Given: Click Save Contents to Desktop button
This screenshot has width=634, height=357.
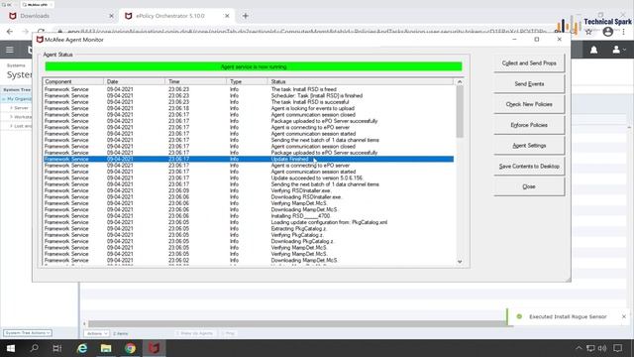Looking at the screenshot, I should (529, 166).
